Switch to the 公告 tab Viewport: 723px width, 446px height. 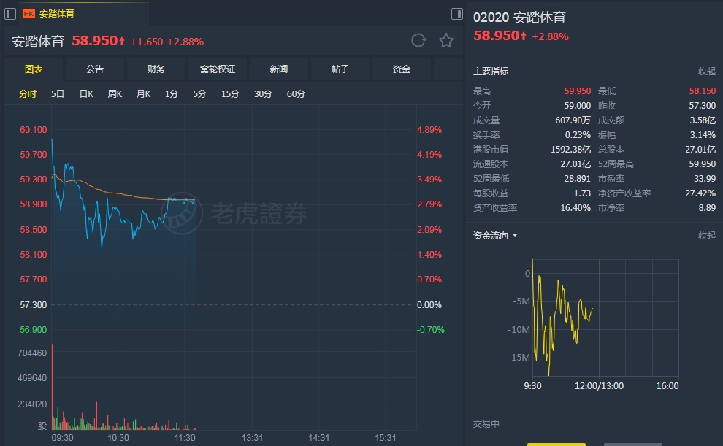pos(95,69)
